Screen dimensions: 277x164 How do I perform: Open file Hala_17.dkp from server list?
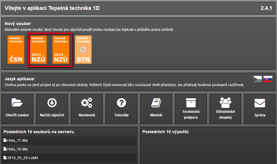(x=69, y=140)
